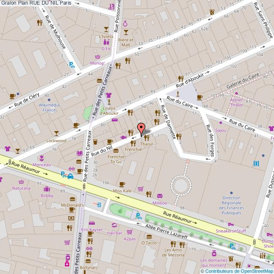Click the Miss Kale coffee cup icon
Viewport: 274px width, 274px height.
122,184
